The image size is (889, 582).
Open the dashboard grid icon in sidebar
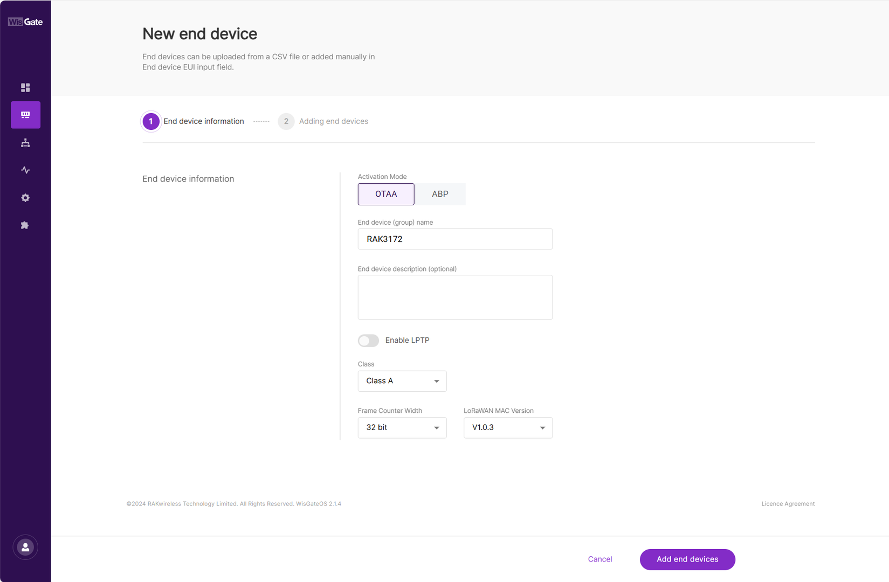(x=25, y=87)
